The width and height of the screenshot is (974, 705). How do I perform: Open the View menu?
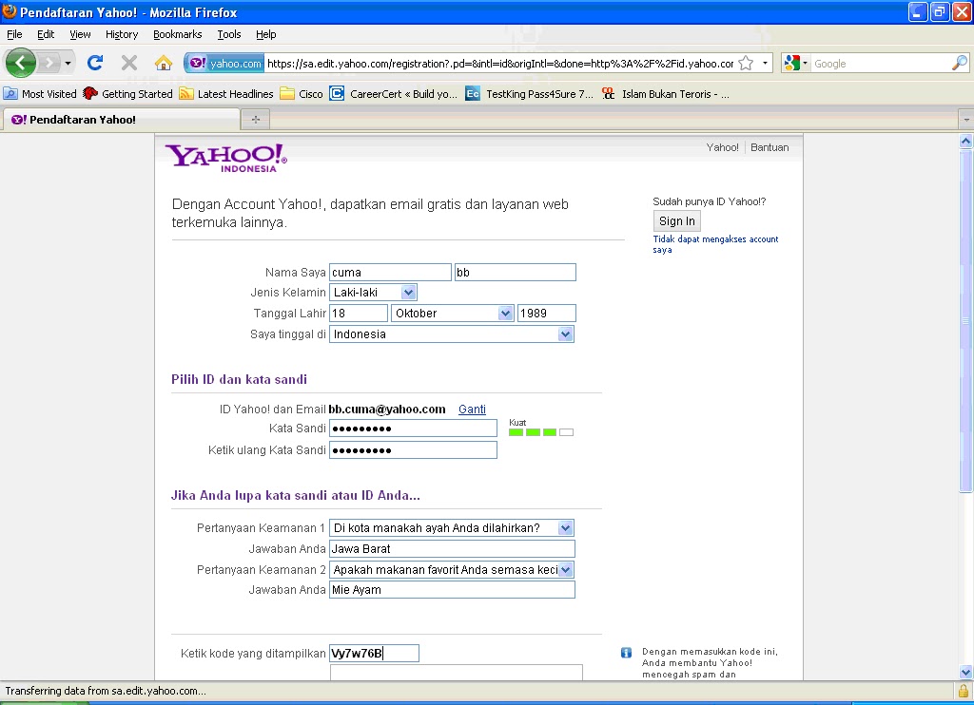(x=80, y=34)
